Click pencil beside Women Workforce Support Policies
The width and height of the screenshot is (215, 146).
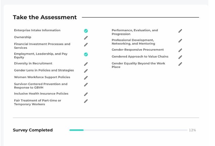[86, 78]
